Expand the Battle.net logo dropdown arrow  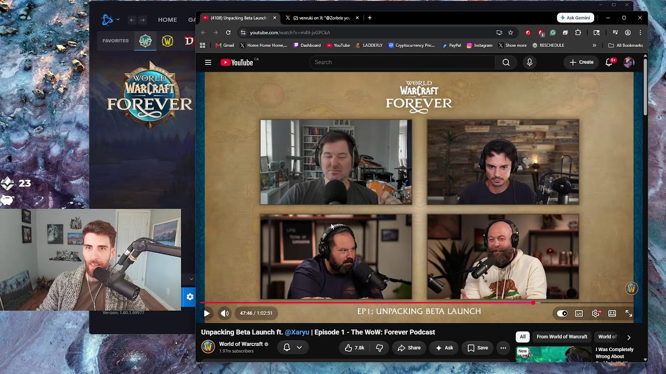point(118,20)
